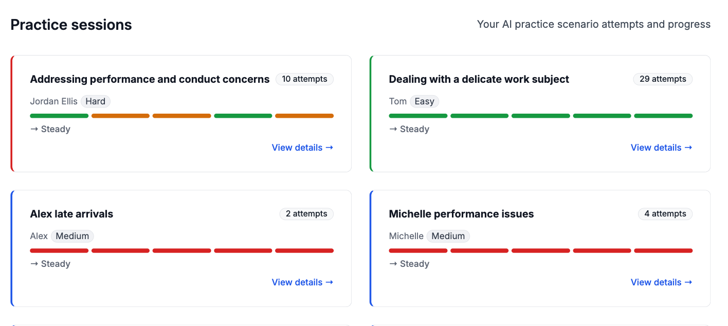Select the Medium badge on Alex late arrivals card
728x326 pixels.
[72, 236]
